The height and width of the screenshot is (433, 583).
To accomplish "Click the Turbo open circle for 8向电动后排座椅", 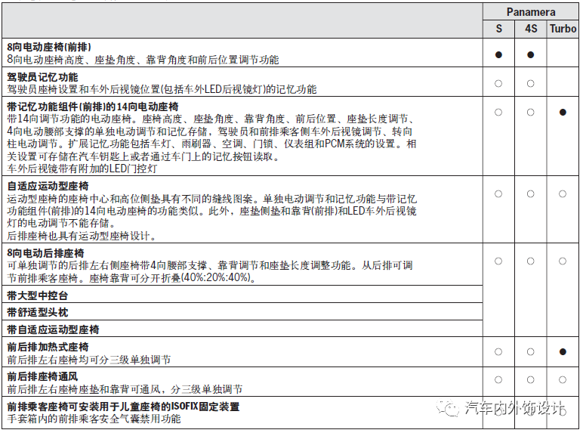I will click(563, 261).
